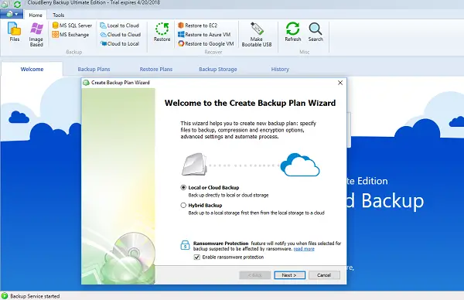464x300 pixels.
Task: Click the title bar quick refresh icon
Action: 17,4
